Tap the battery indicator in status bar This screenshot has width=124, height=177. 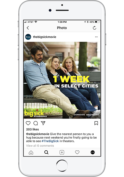point(97,22)
